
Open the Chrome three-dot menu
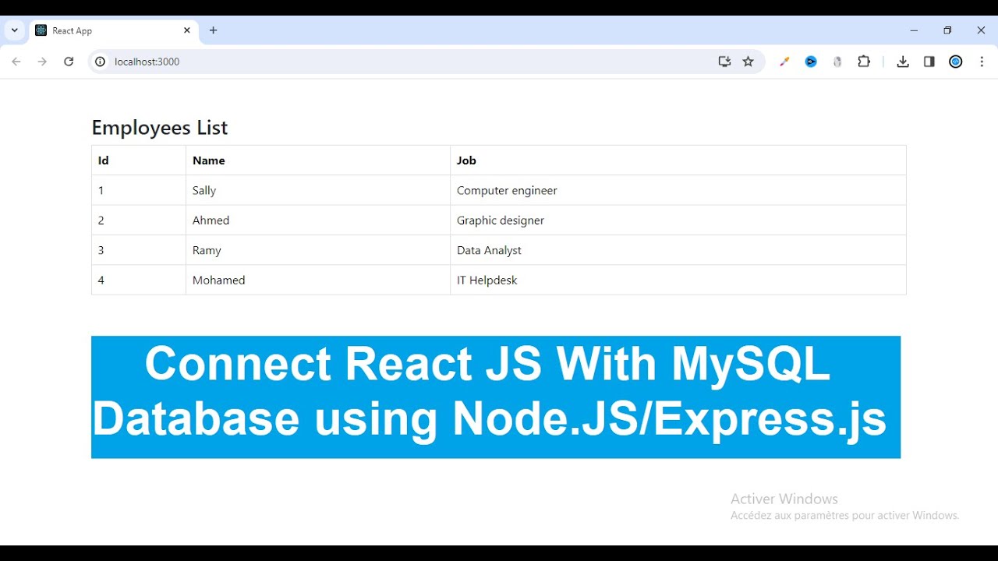point(982,62)
